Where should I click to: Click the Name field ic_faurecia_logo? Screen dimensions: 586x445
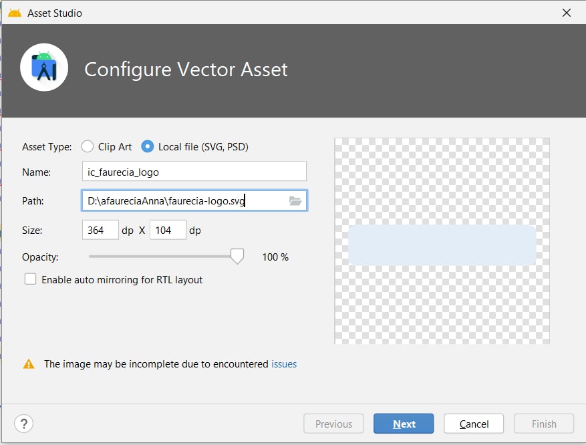click(194, 172)
